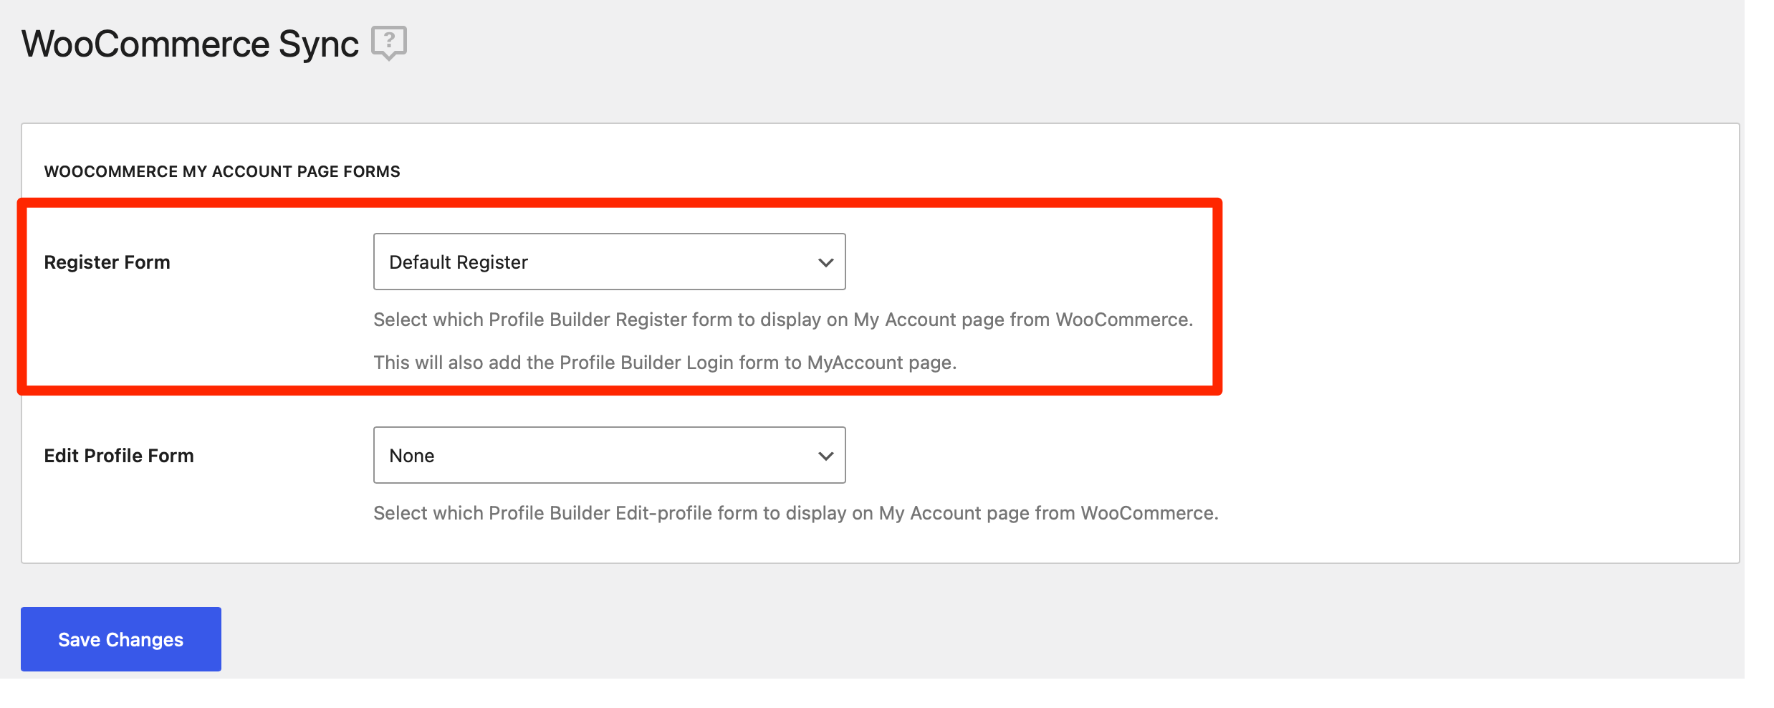The height and width of the screenshot is (708, 1774).
Task: Click the Edit-profile form description text
Action: (x=796, y=513)
